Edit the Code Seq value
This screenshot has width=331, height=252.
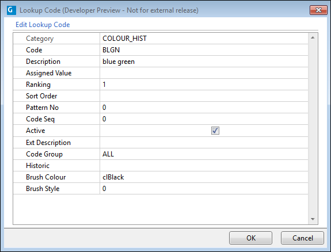pos(204,119)
